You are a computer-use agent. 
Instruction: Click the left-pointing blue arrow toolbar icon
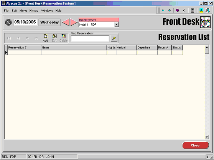[163, 10]
